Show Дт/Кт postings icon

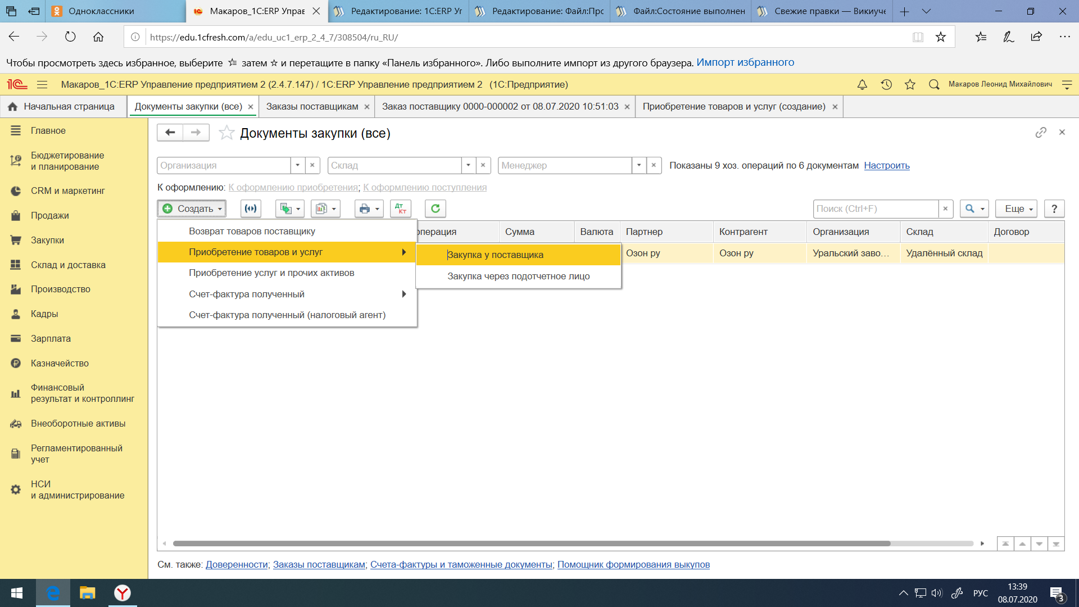point(401,209)
